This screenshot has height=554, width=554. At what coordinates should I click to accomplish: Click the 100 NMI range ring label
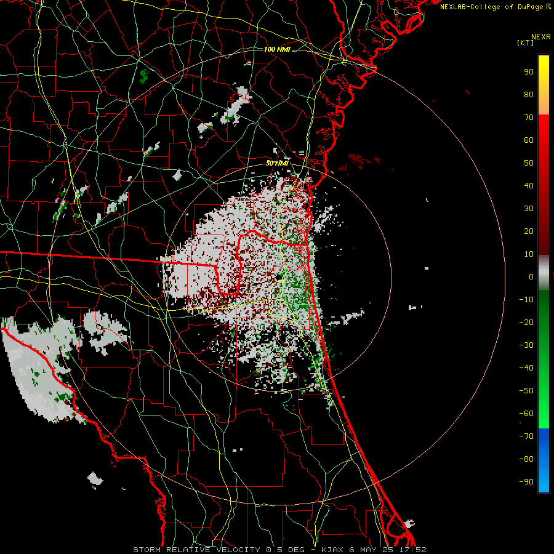point(277,49)
